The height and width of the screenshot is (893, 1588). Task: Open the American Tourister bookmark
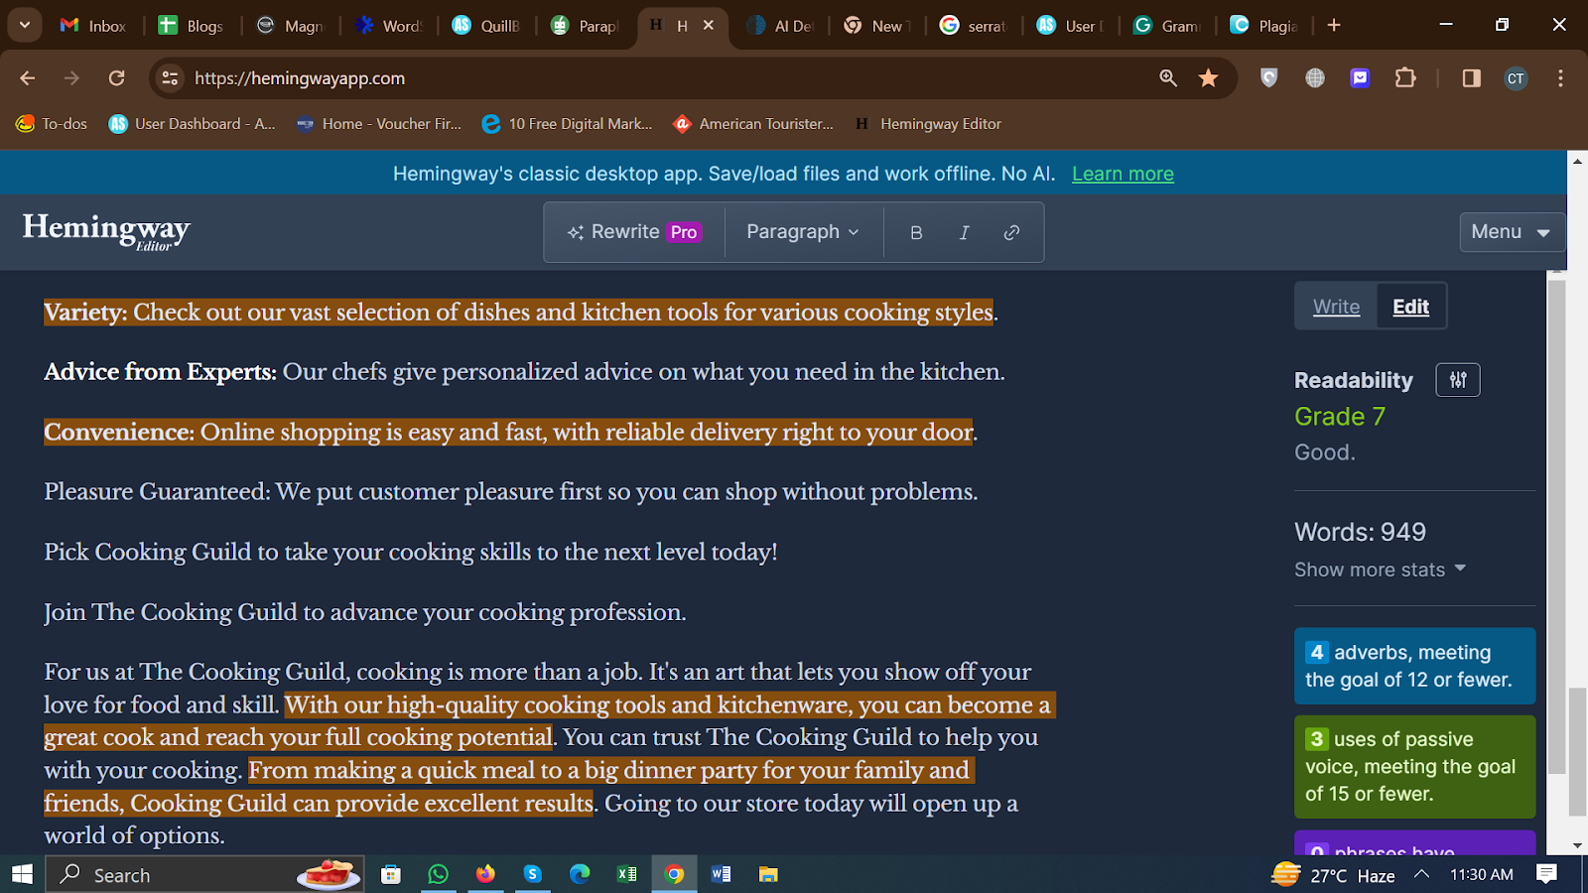[x=753, y=124]
